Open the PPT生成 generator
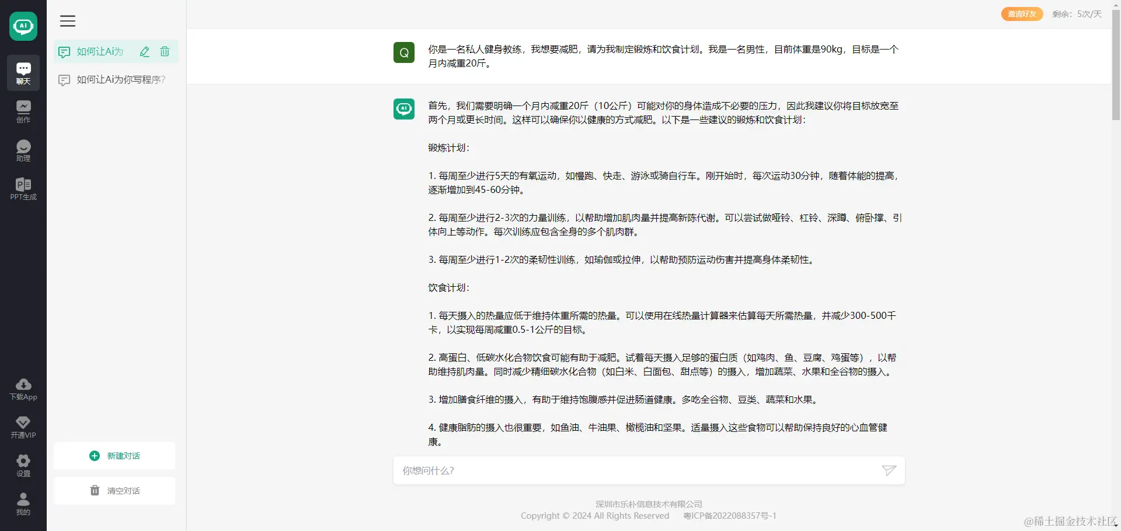 click(23, 188)
